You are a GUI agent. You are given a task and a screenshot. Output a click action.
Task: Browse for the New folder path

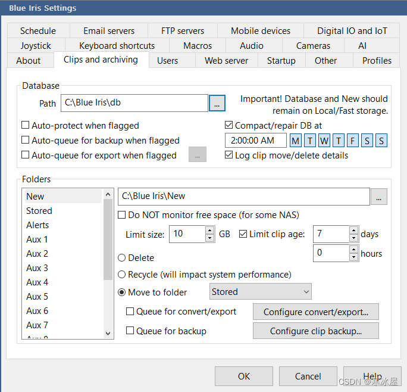tap(379, 197)
